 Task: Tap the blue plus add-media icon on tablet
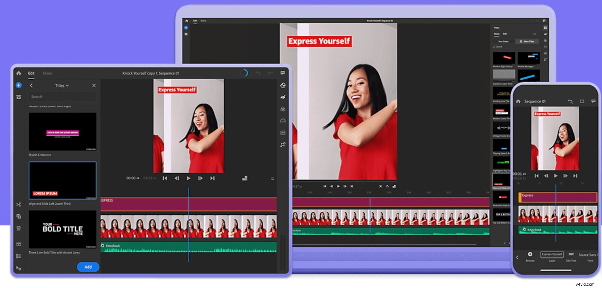(18, 85)
